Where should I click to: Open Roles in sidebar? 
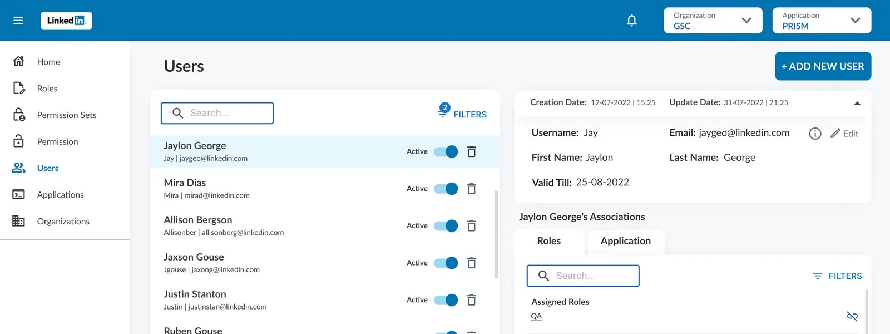(47, 89)
